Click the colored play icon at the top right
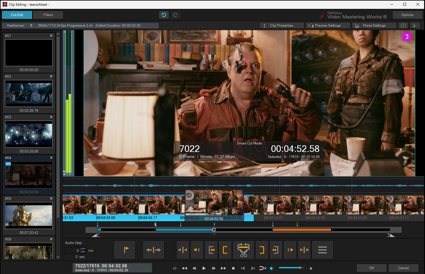The height and width of the screenshot is (274, 425). click(415, 26)
